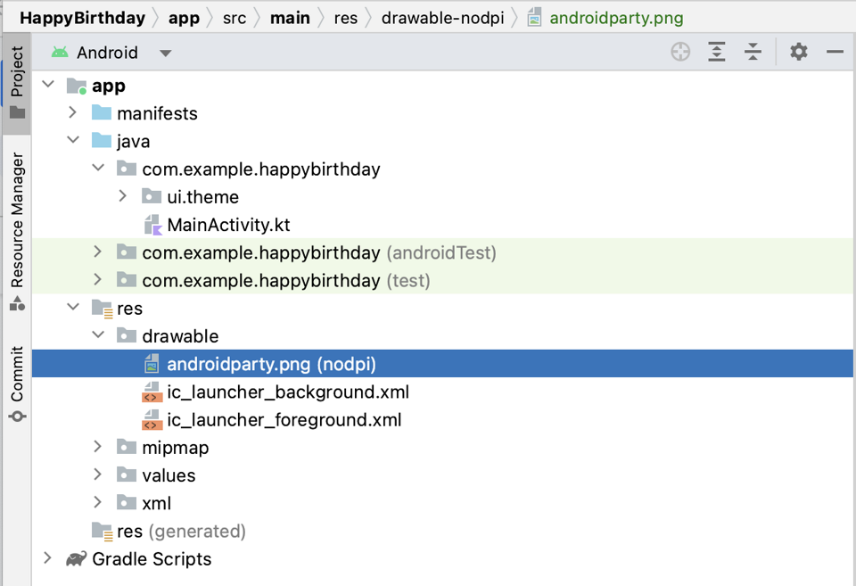Click the HappyBirthday breadcrumb

[x=82, y=17]
